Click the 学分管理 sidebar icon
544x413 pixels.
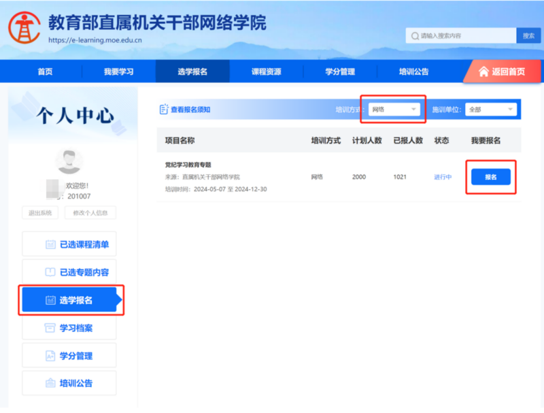50,356
